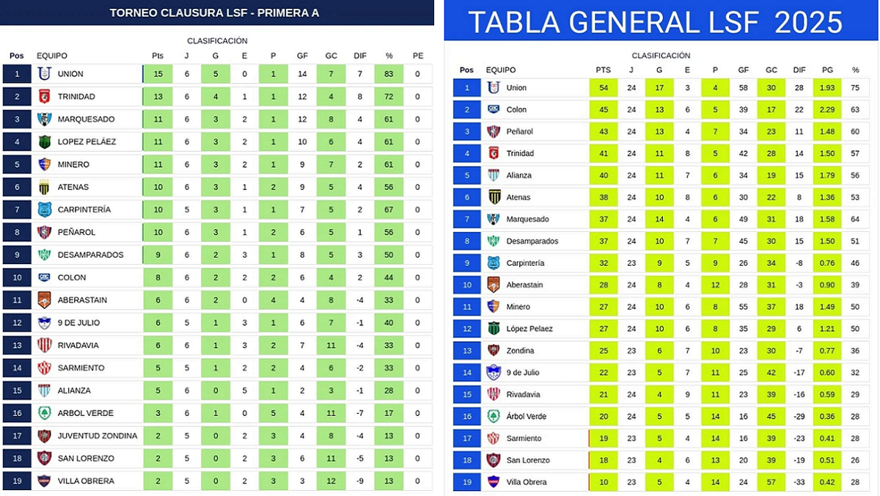Click the PE column header
The height and width of the screenshot is (496, 880).
pos(418,56)
